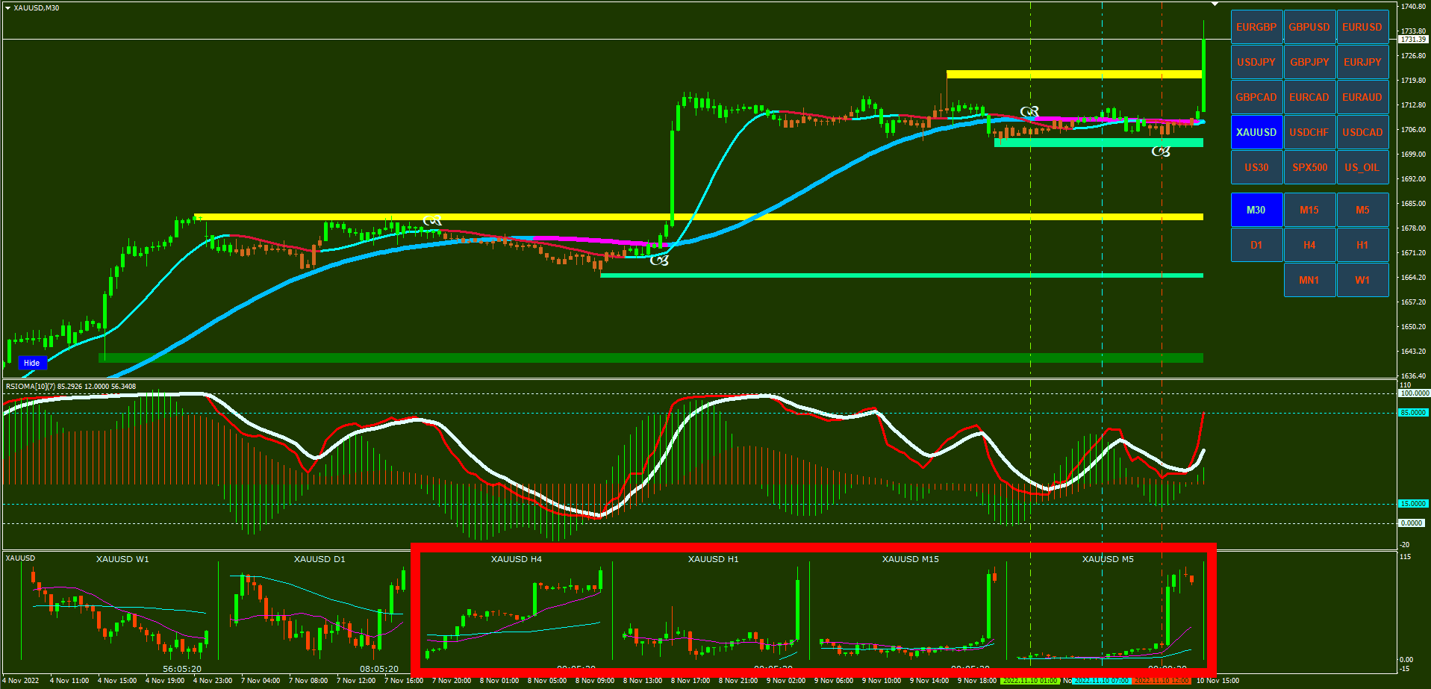This screenshot has height=689, width=1431.
Task: Click the 2022.11.10 12:00 time label
Action: [1162, 681]
